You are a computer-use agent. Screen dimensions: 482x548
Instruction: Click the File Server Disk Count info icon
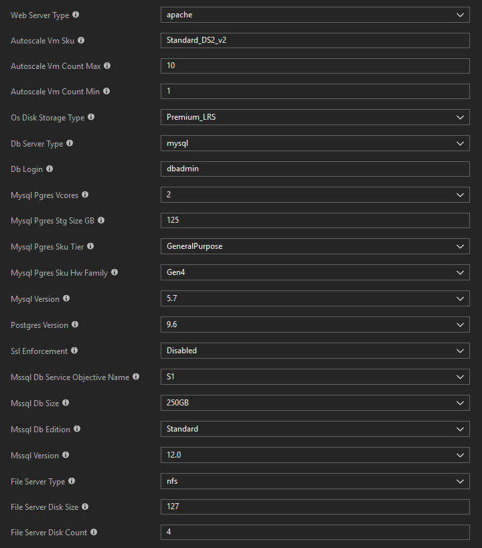tap(92, 532)
